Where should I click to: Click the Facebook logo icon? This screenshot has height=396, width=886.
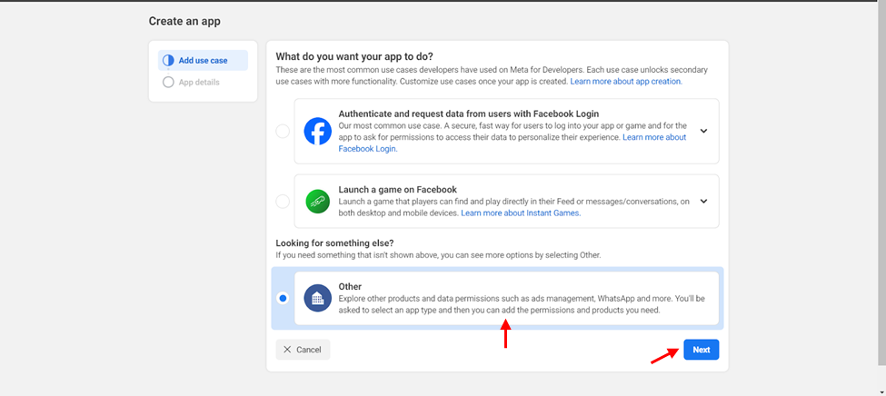point(317,131)
